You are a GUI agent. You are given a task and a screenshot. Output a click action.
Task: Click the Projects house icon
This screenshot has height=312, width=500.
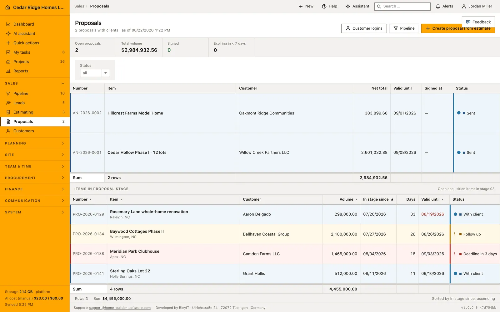tap(8, 62)
